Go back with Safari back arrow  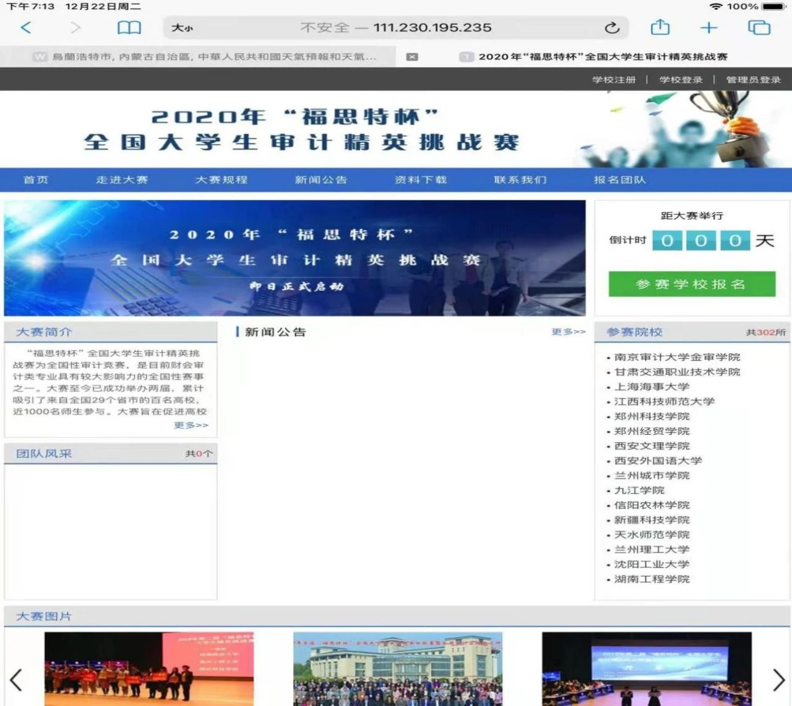point(26,28)
